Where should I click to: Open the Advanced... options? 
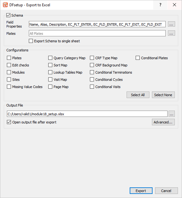(x=163, y=122)
